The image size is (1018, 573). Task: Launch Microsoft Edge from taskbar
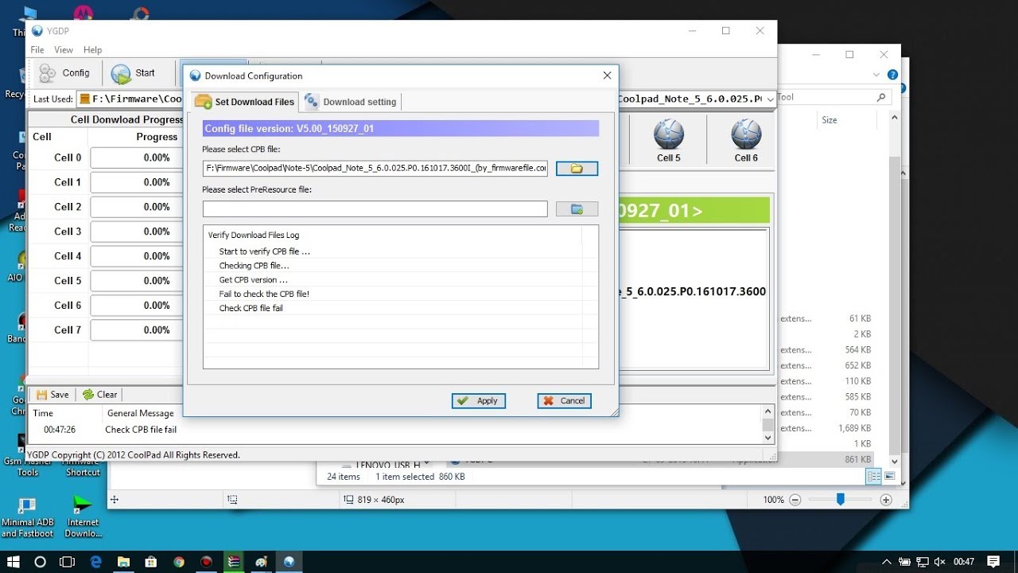point(96,562)
